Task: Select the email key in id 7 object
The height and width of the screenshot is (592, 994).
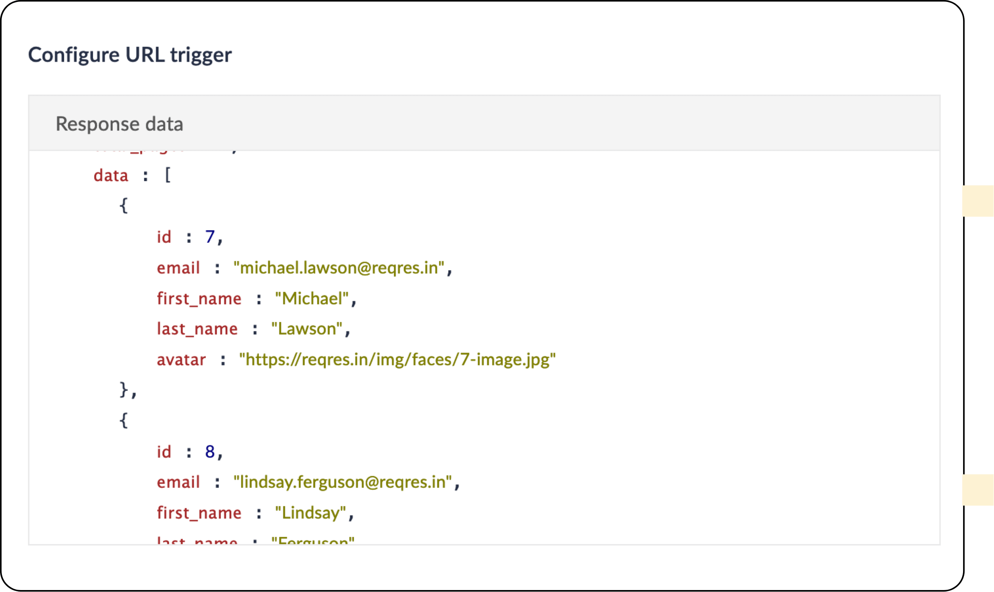Action: [x=177, y=268]
